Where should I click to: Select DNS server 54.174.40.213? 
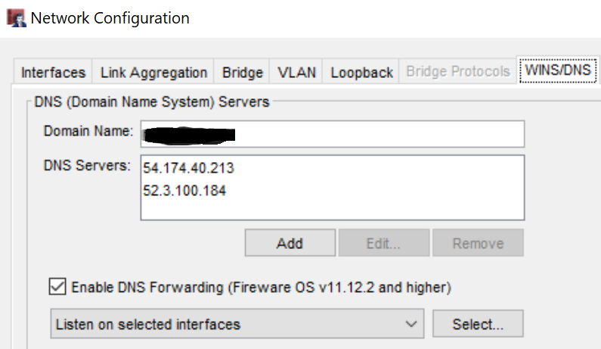coord(188,168)
